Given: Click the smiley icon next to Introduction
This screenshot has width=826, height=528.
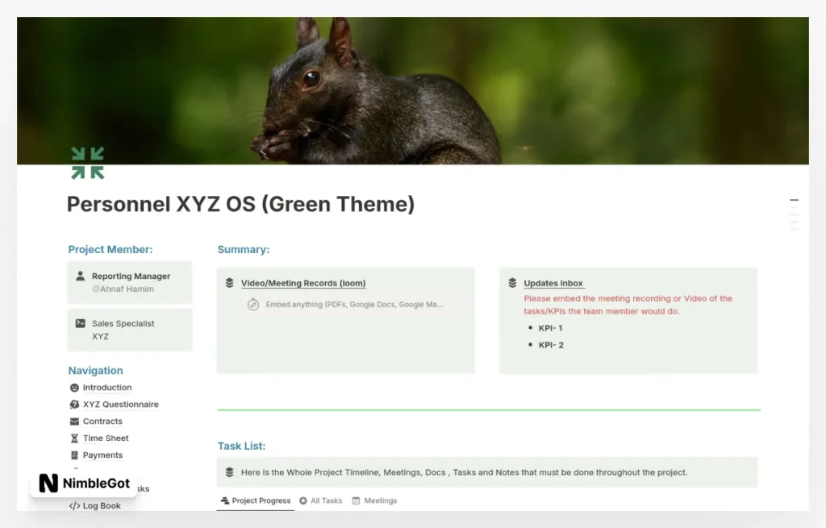Looking at the screenshot, I should pyautogui.click(x=75, y=388).
